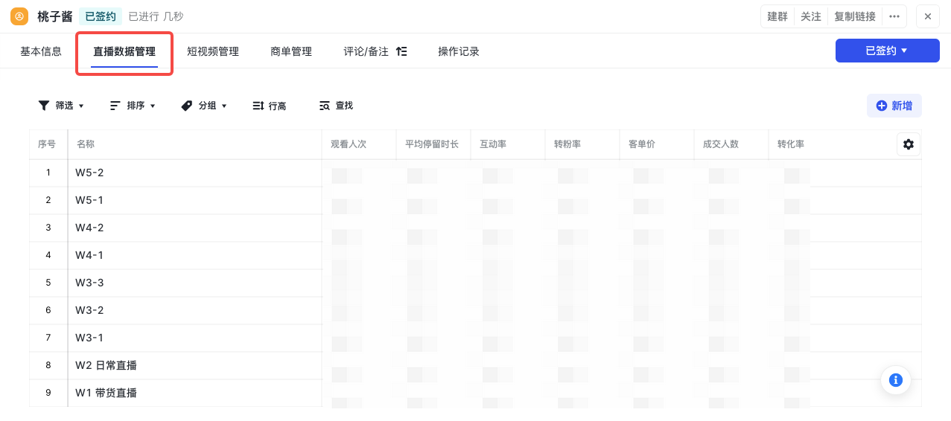
Task: Expand the 筛选 filter dropdown
Action: 61,106
